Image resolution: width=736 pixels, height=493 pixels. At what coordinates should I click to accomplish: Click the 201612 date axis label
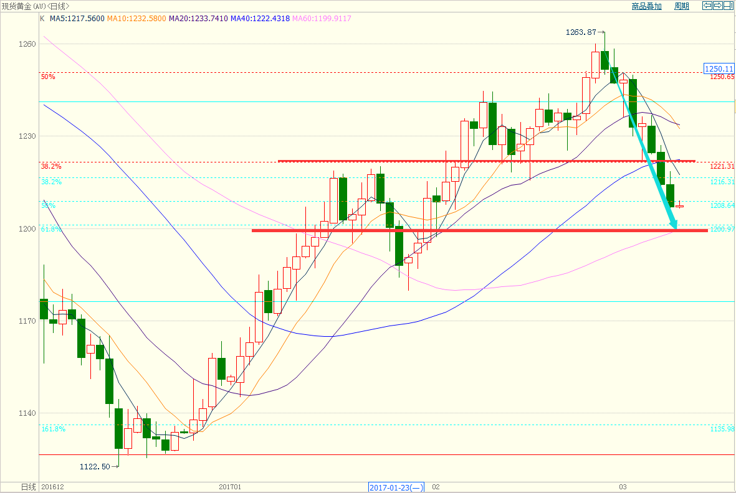(52, 487)
